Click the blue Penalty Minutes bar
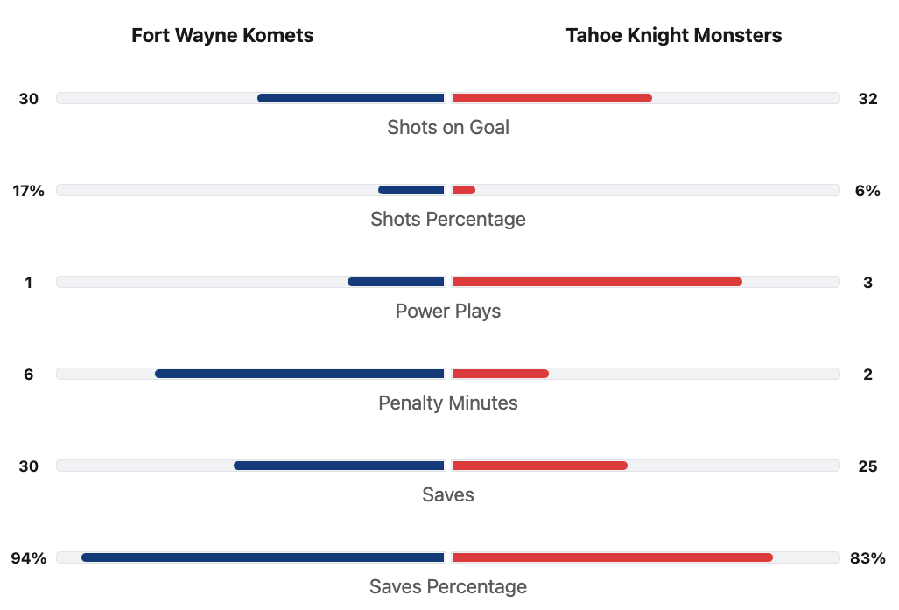The height and width of the screenshot is (610, 899). (x=299, y=374)
